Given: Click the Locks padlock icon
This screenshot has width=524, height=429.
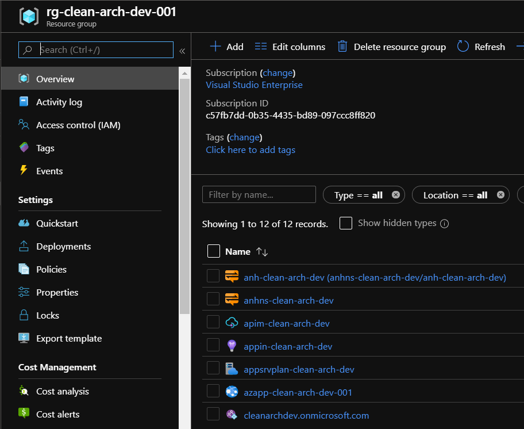Looking at the screenshot, I should click(x=24, y=315).
